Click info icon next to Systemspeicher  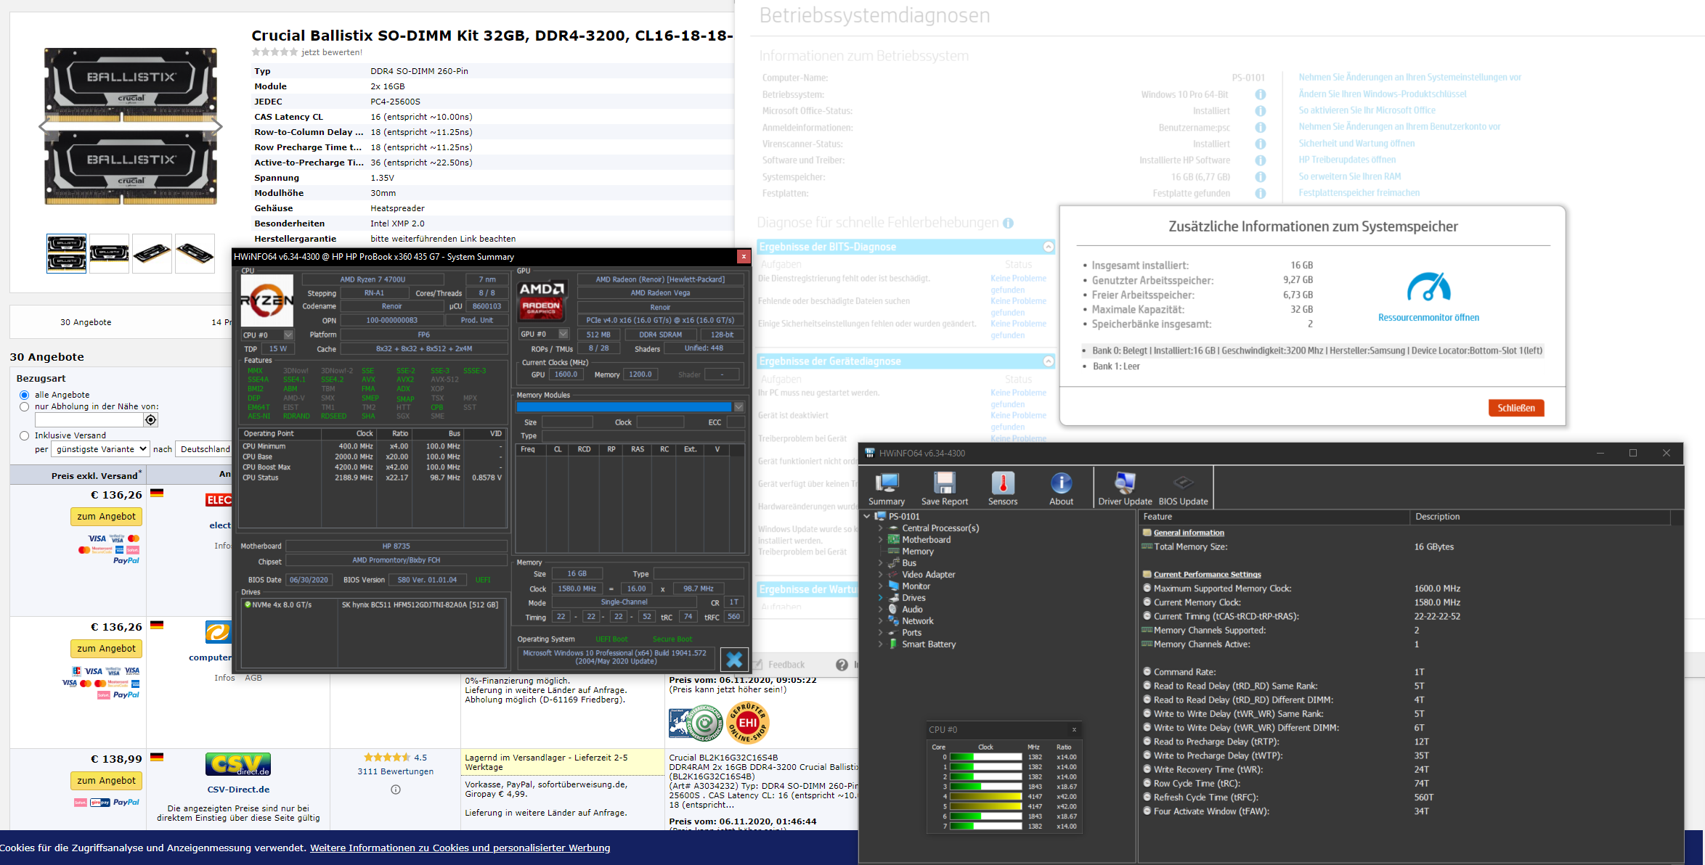(1261, 177)
